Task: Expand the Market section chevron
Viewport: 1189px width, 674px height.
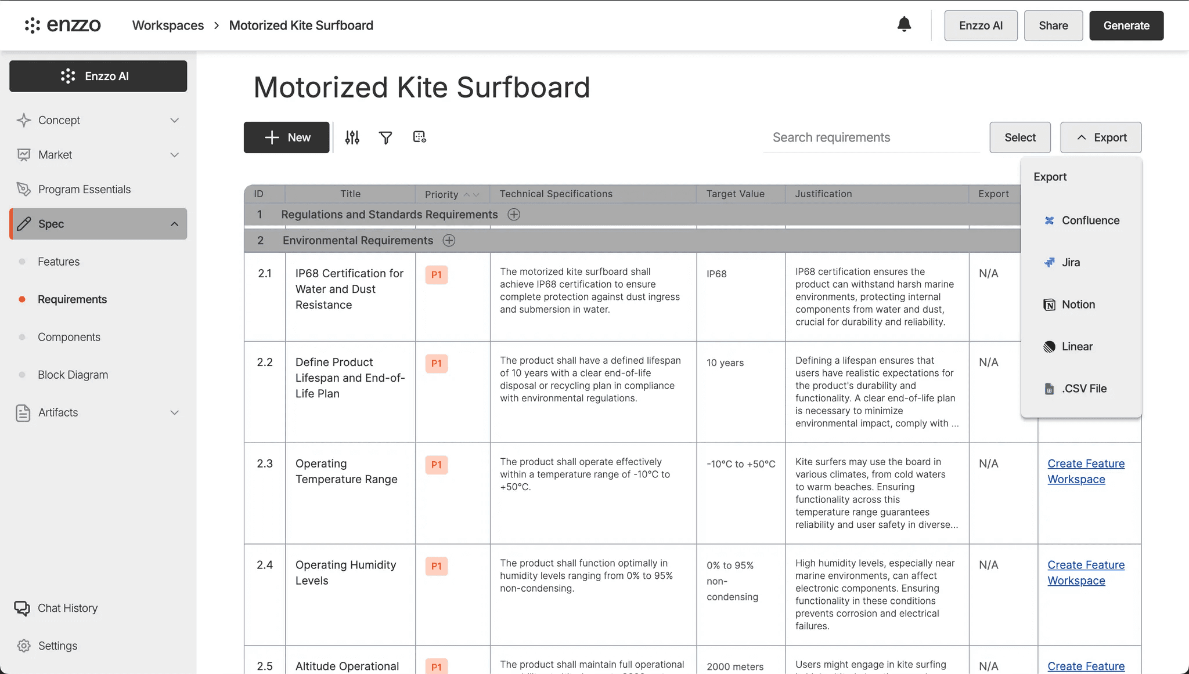Action: click(174, 155)
